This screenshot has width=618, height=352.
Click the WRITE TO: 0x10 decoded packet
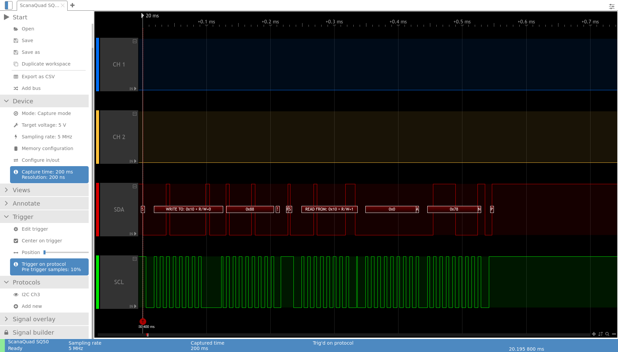188,209
